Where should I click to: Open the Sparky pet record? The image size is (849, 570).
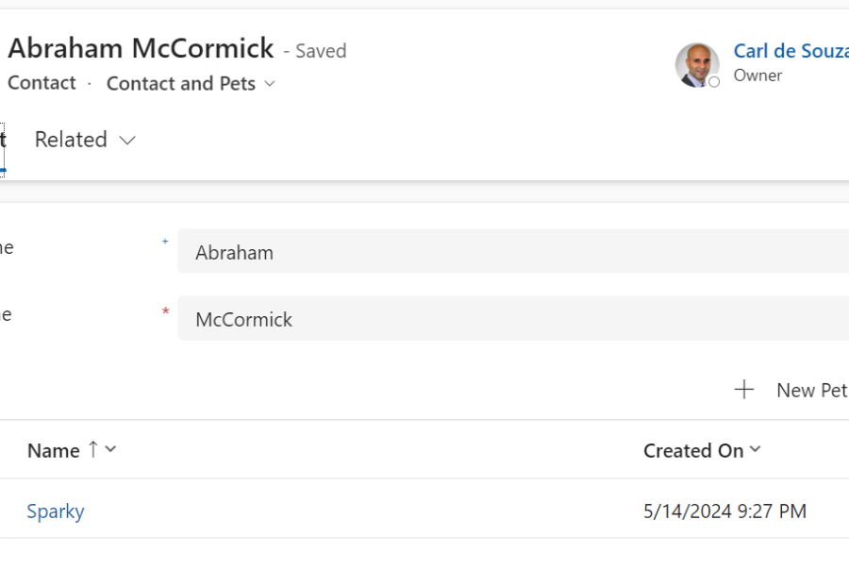[56, 511]
